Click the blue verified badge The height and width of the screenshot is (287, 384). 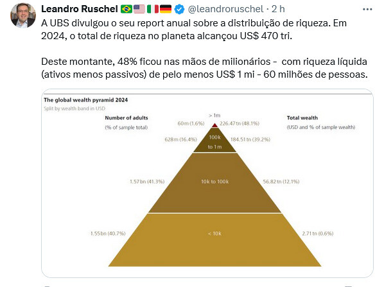tap(179, 9)
